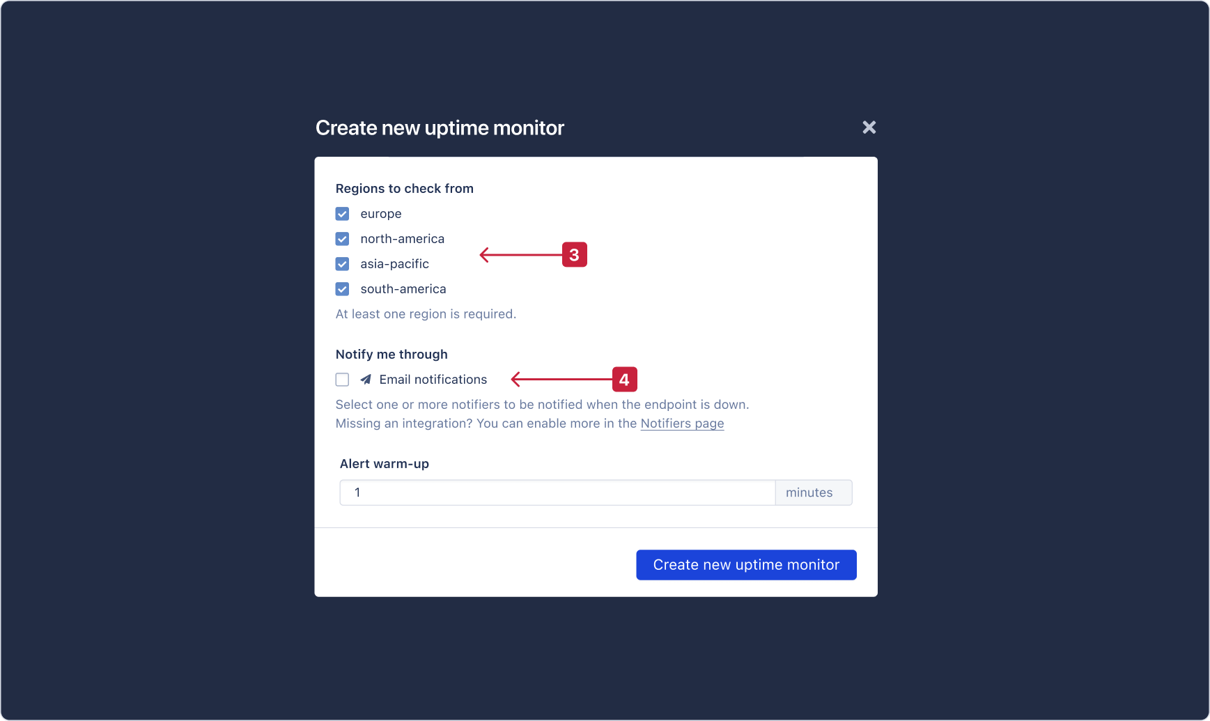1210x721 pixels.
Task: Enable Email notifications
Action: pyautogui.click(x=342, y=379)
